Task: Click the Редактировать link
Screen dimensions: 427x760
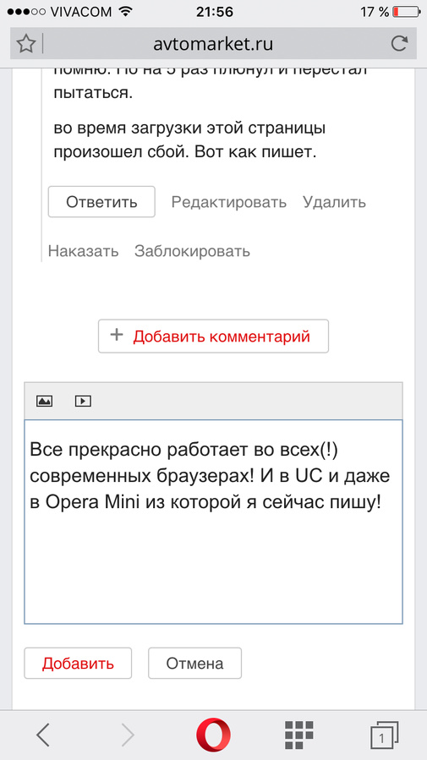Action: [x=229, y=202]
